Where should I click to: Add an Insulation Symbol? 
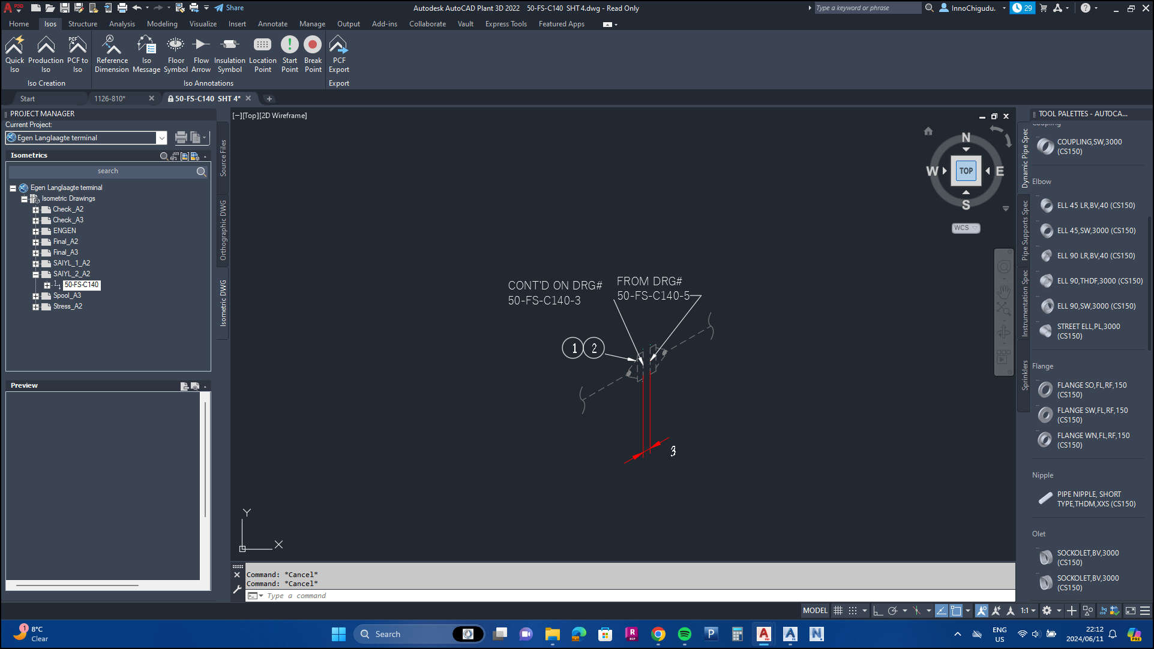click(229, 53)
